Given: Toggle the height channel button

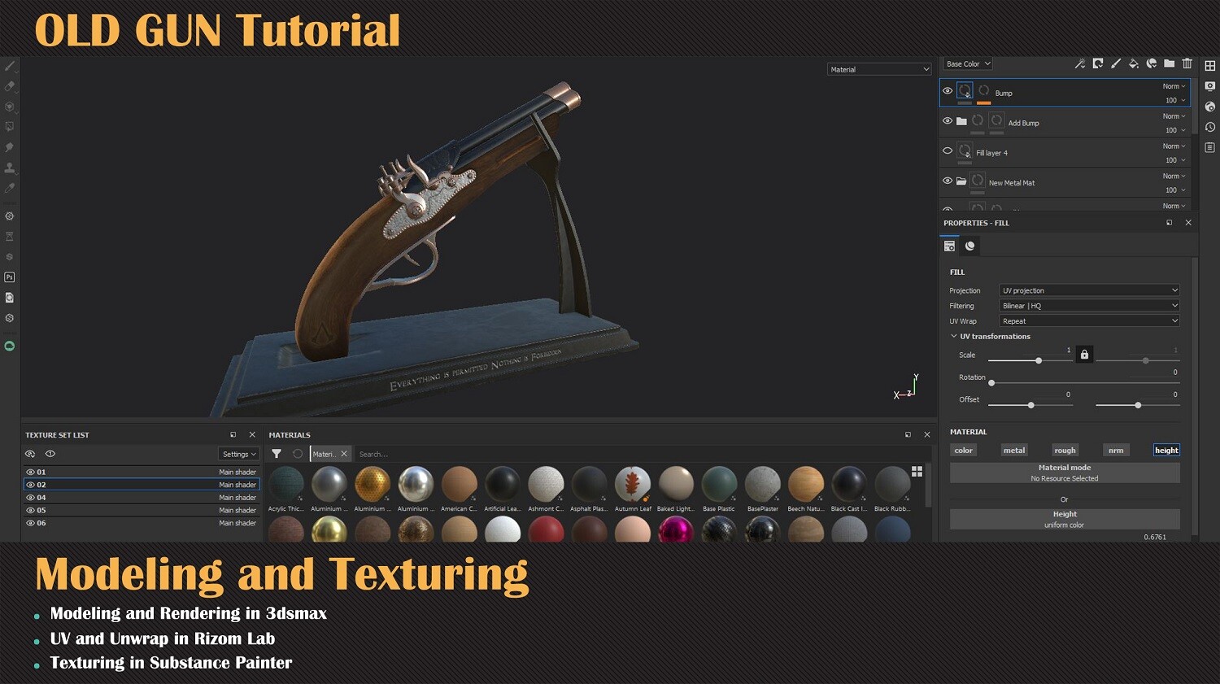Looking at the screenshot, I should pyautogui.click(x=1166, y=450).
